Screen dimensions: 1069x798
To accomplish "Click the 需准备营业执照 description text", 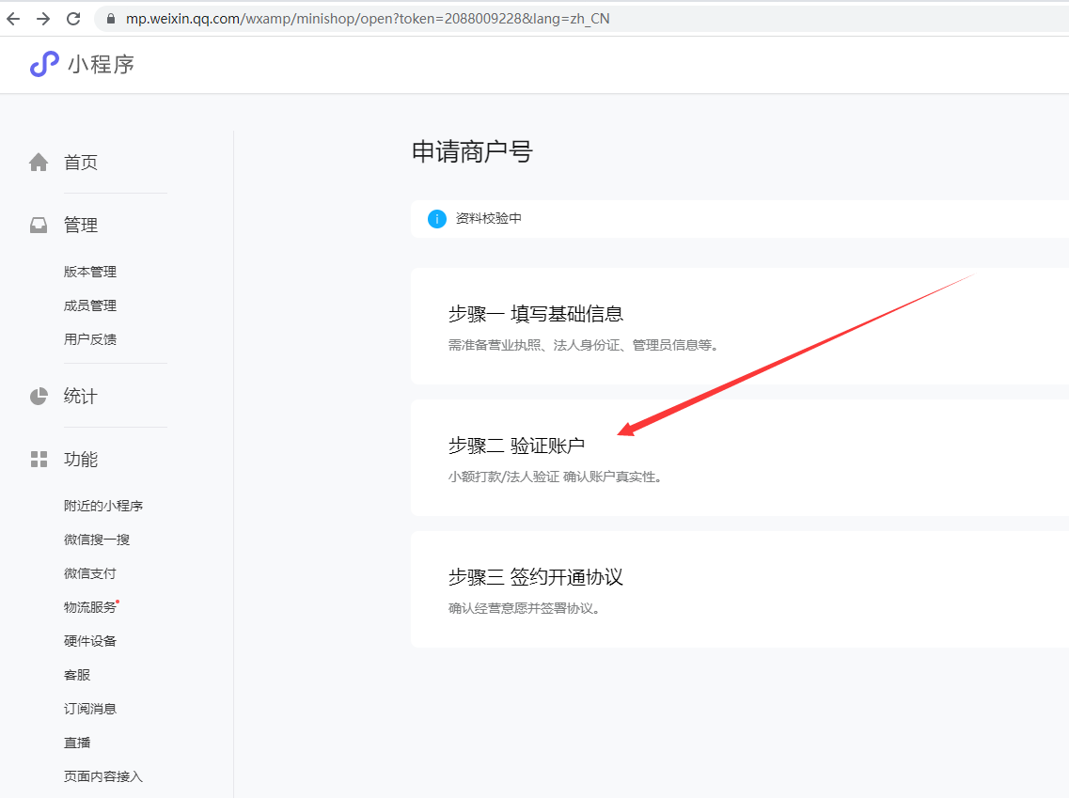I will click(x=583, y=345).
